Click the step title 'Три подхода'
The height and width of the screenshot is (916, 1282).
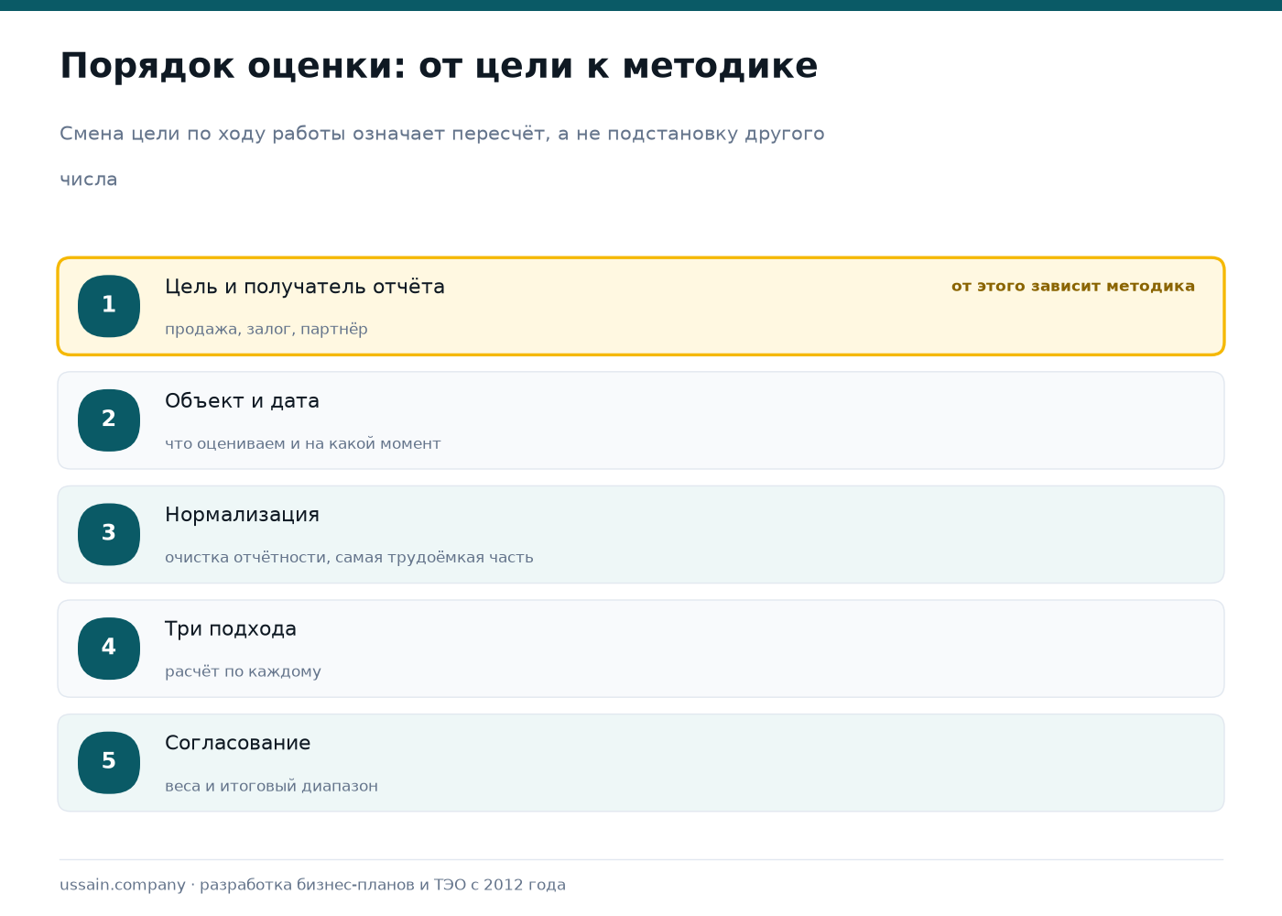coord(231,629)
